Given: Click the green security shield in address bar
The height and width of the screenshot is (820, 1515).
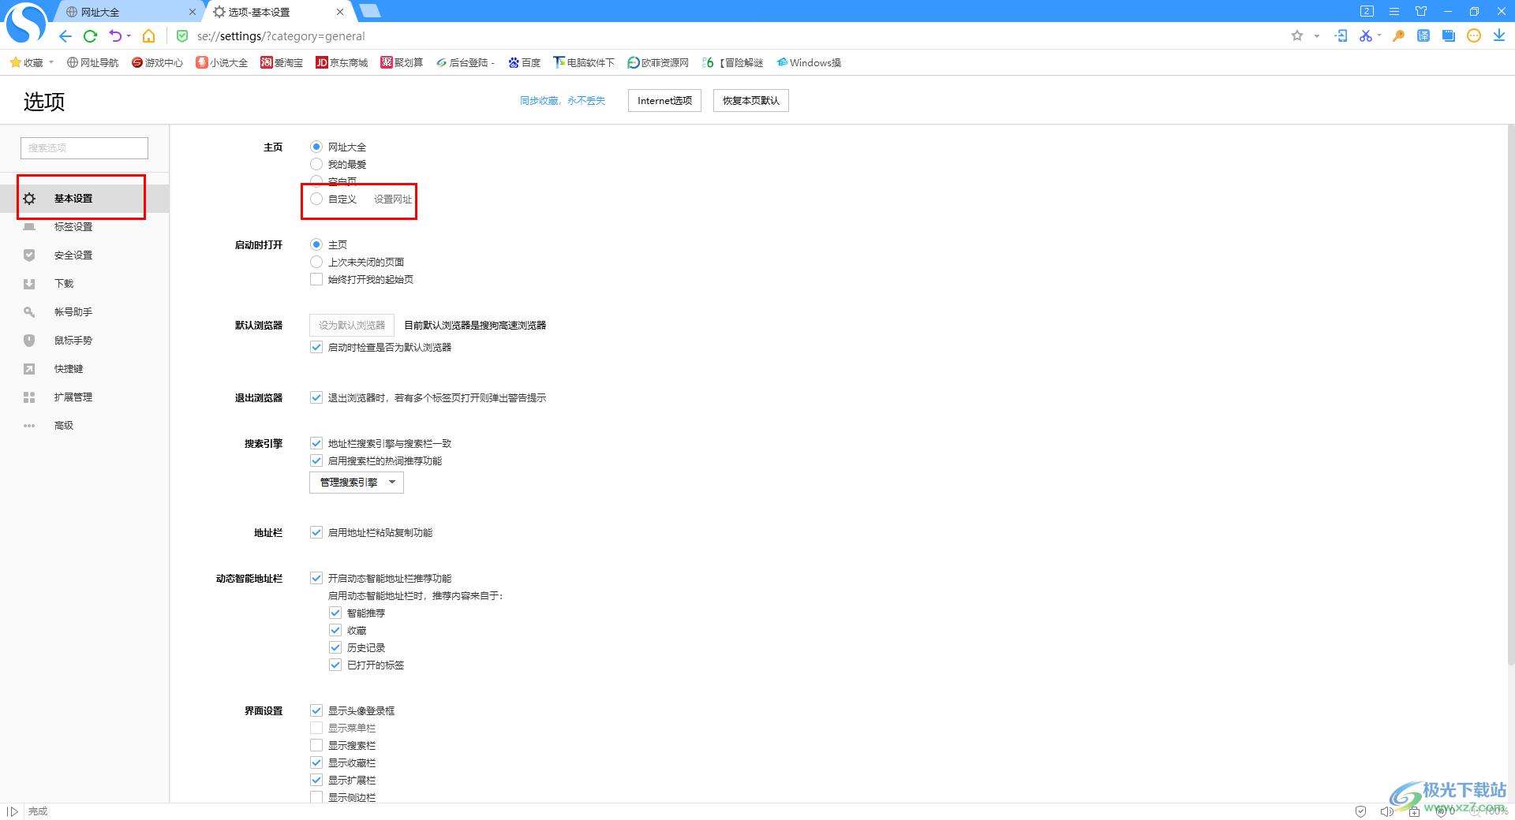Looking at the screenshot, I should [x=182, y=36].
